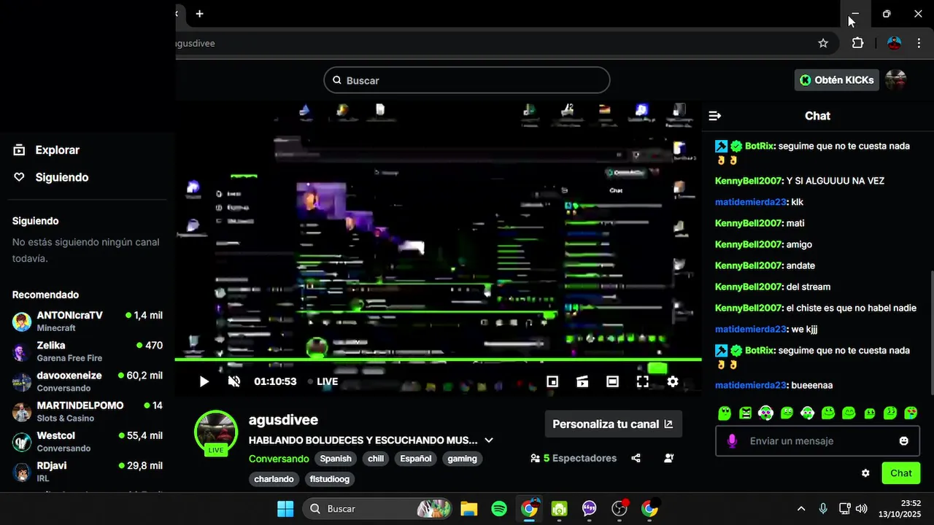This screenshot has width=934, height=525.
Task: Open davooxeneize recommended channel
Action: tap(88, 381)
